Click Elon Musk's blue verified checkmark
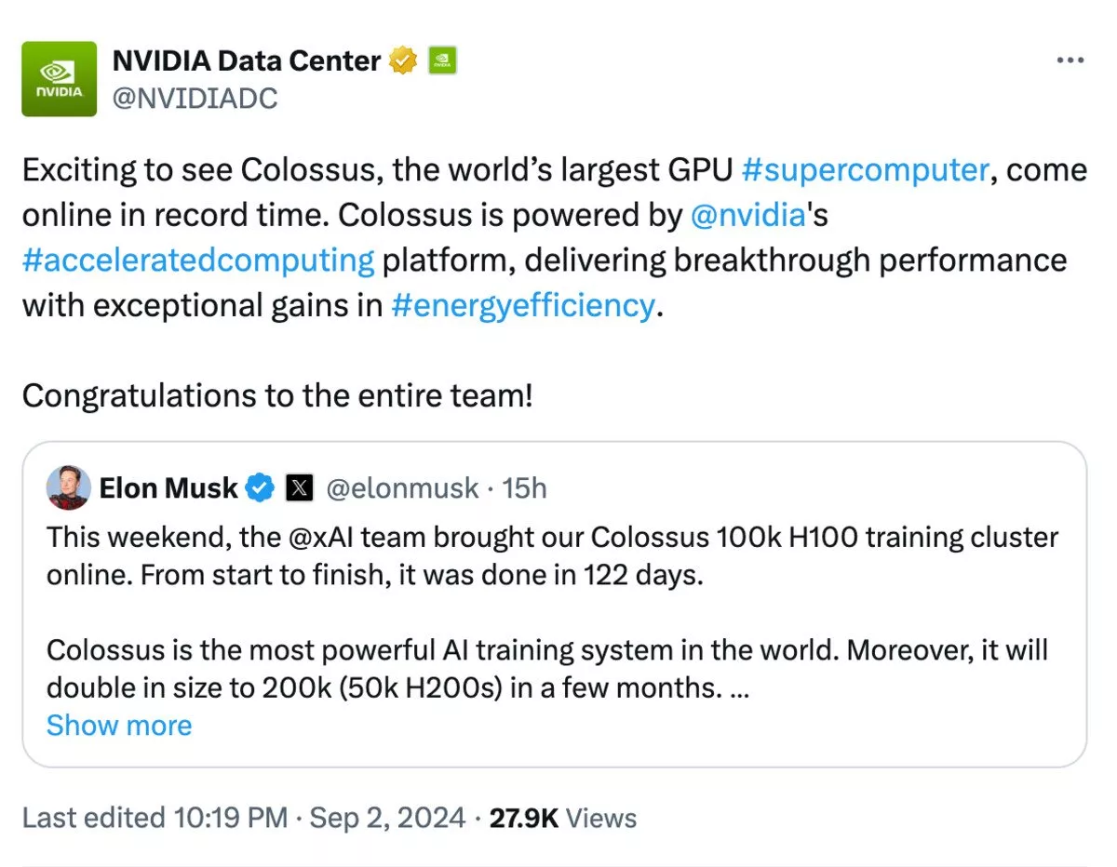Image resolution: width=1117 pixels, height=867 pixels. [260, 487]
